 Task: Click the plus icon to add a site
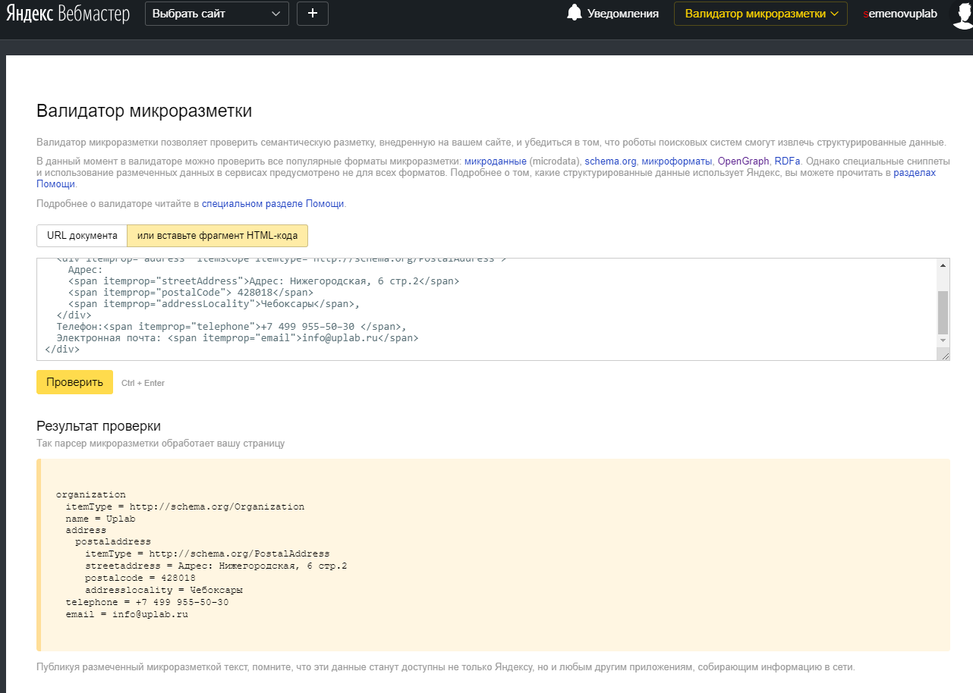coord(312,14)
